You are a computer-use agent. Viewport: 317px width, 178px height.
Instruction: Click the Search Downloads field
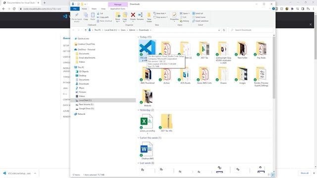click(x=251, y=30)
